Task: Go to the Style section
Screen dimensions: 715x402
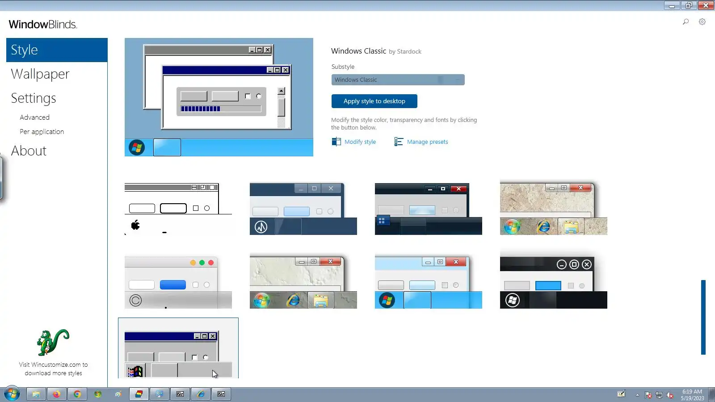Action: click(x=57, y=50)
